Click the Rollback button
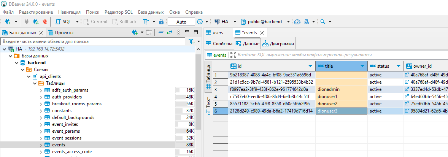 tap(125, 21)
